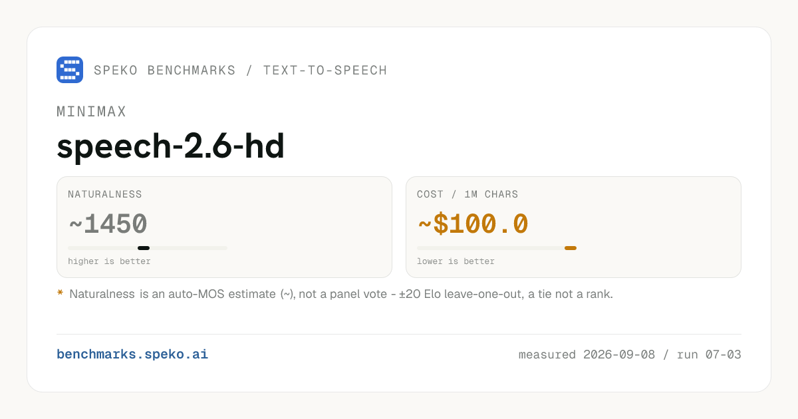Click the speech-2.6-hd model title
798x419 pixels.
[171, 147]
